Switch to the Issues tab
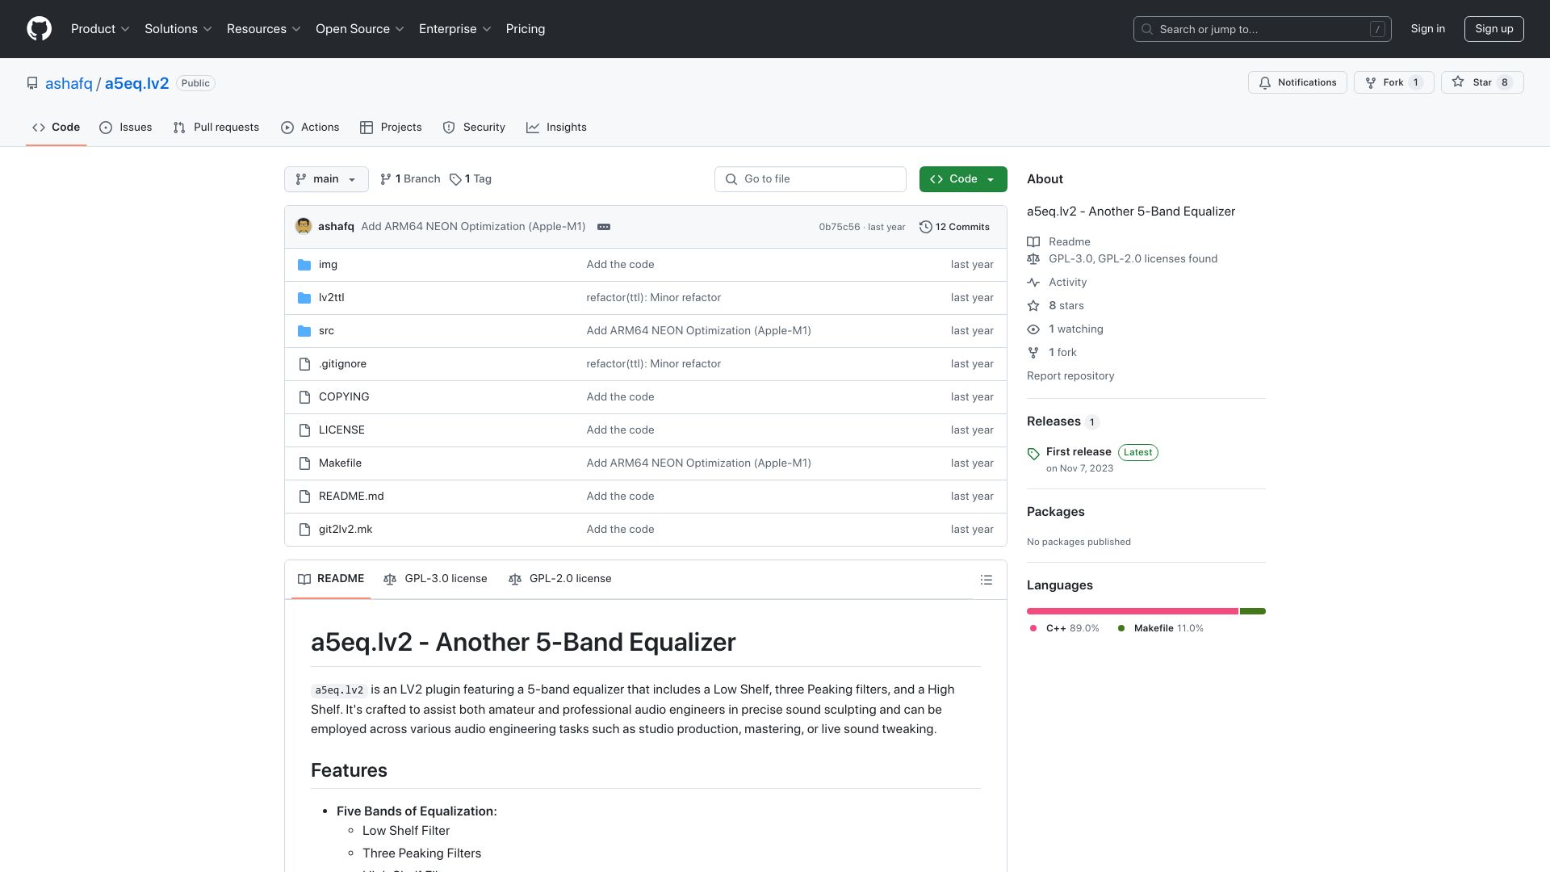 pyautogui.click(x=126, y=128)
